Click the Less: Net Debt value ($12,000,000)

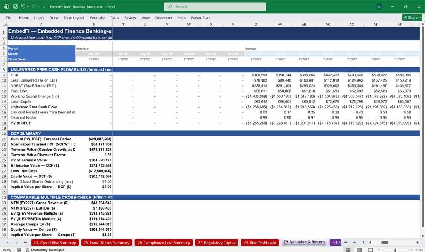pyautogui.click(x=94, y=171)
